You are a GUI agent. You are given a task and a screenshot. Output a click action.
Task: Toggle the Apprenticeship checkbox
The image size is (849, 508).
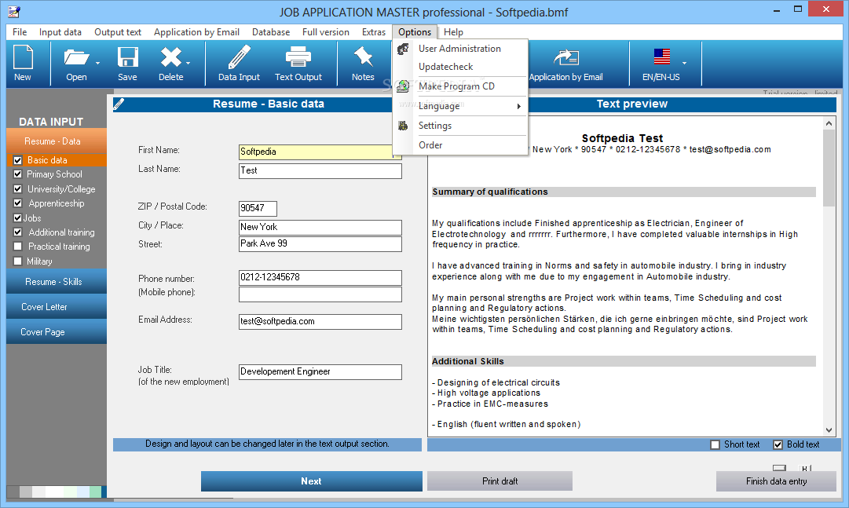point(18,203)
